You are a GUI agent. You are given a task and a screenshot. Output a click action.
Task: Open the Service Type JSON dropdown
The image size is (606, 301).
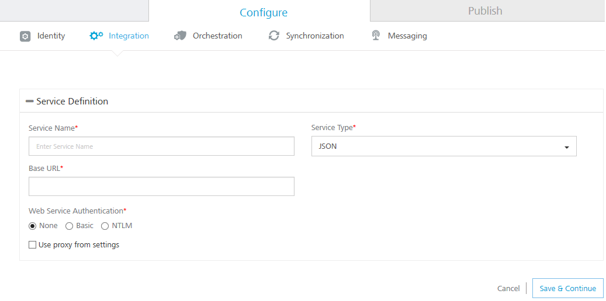coord(444,146)
